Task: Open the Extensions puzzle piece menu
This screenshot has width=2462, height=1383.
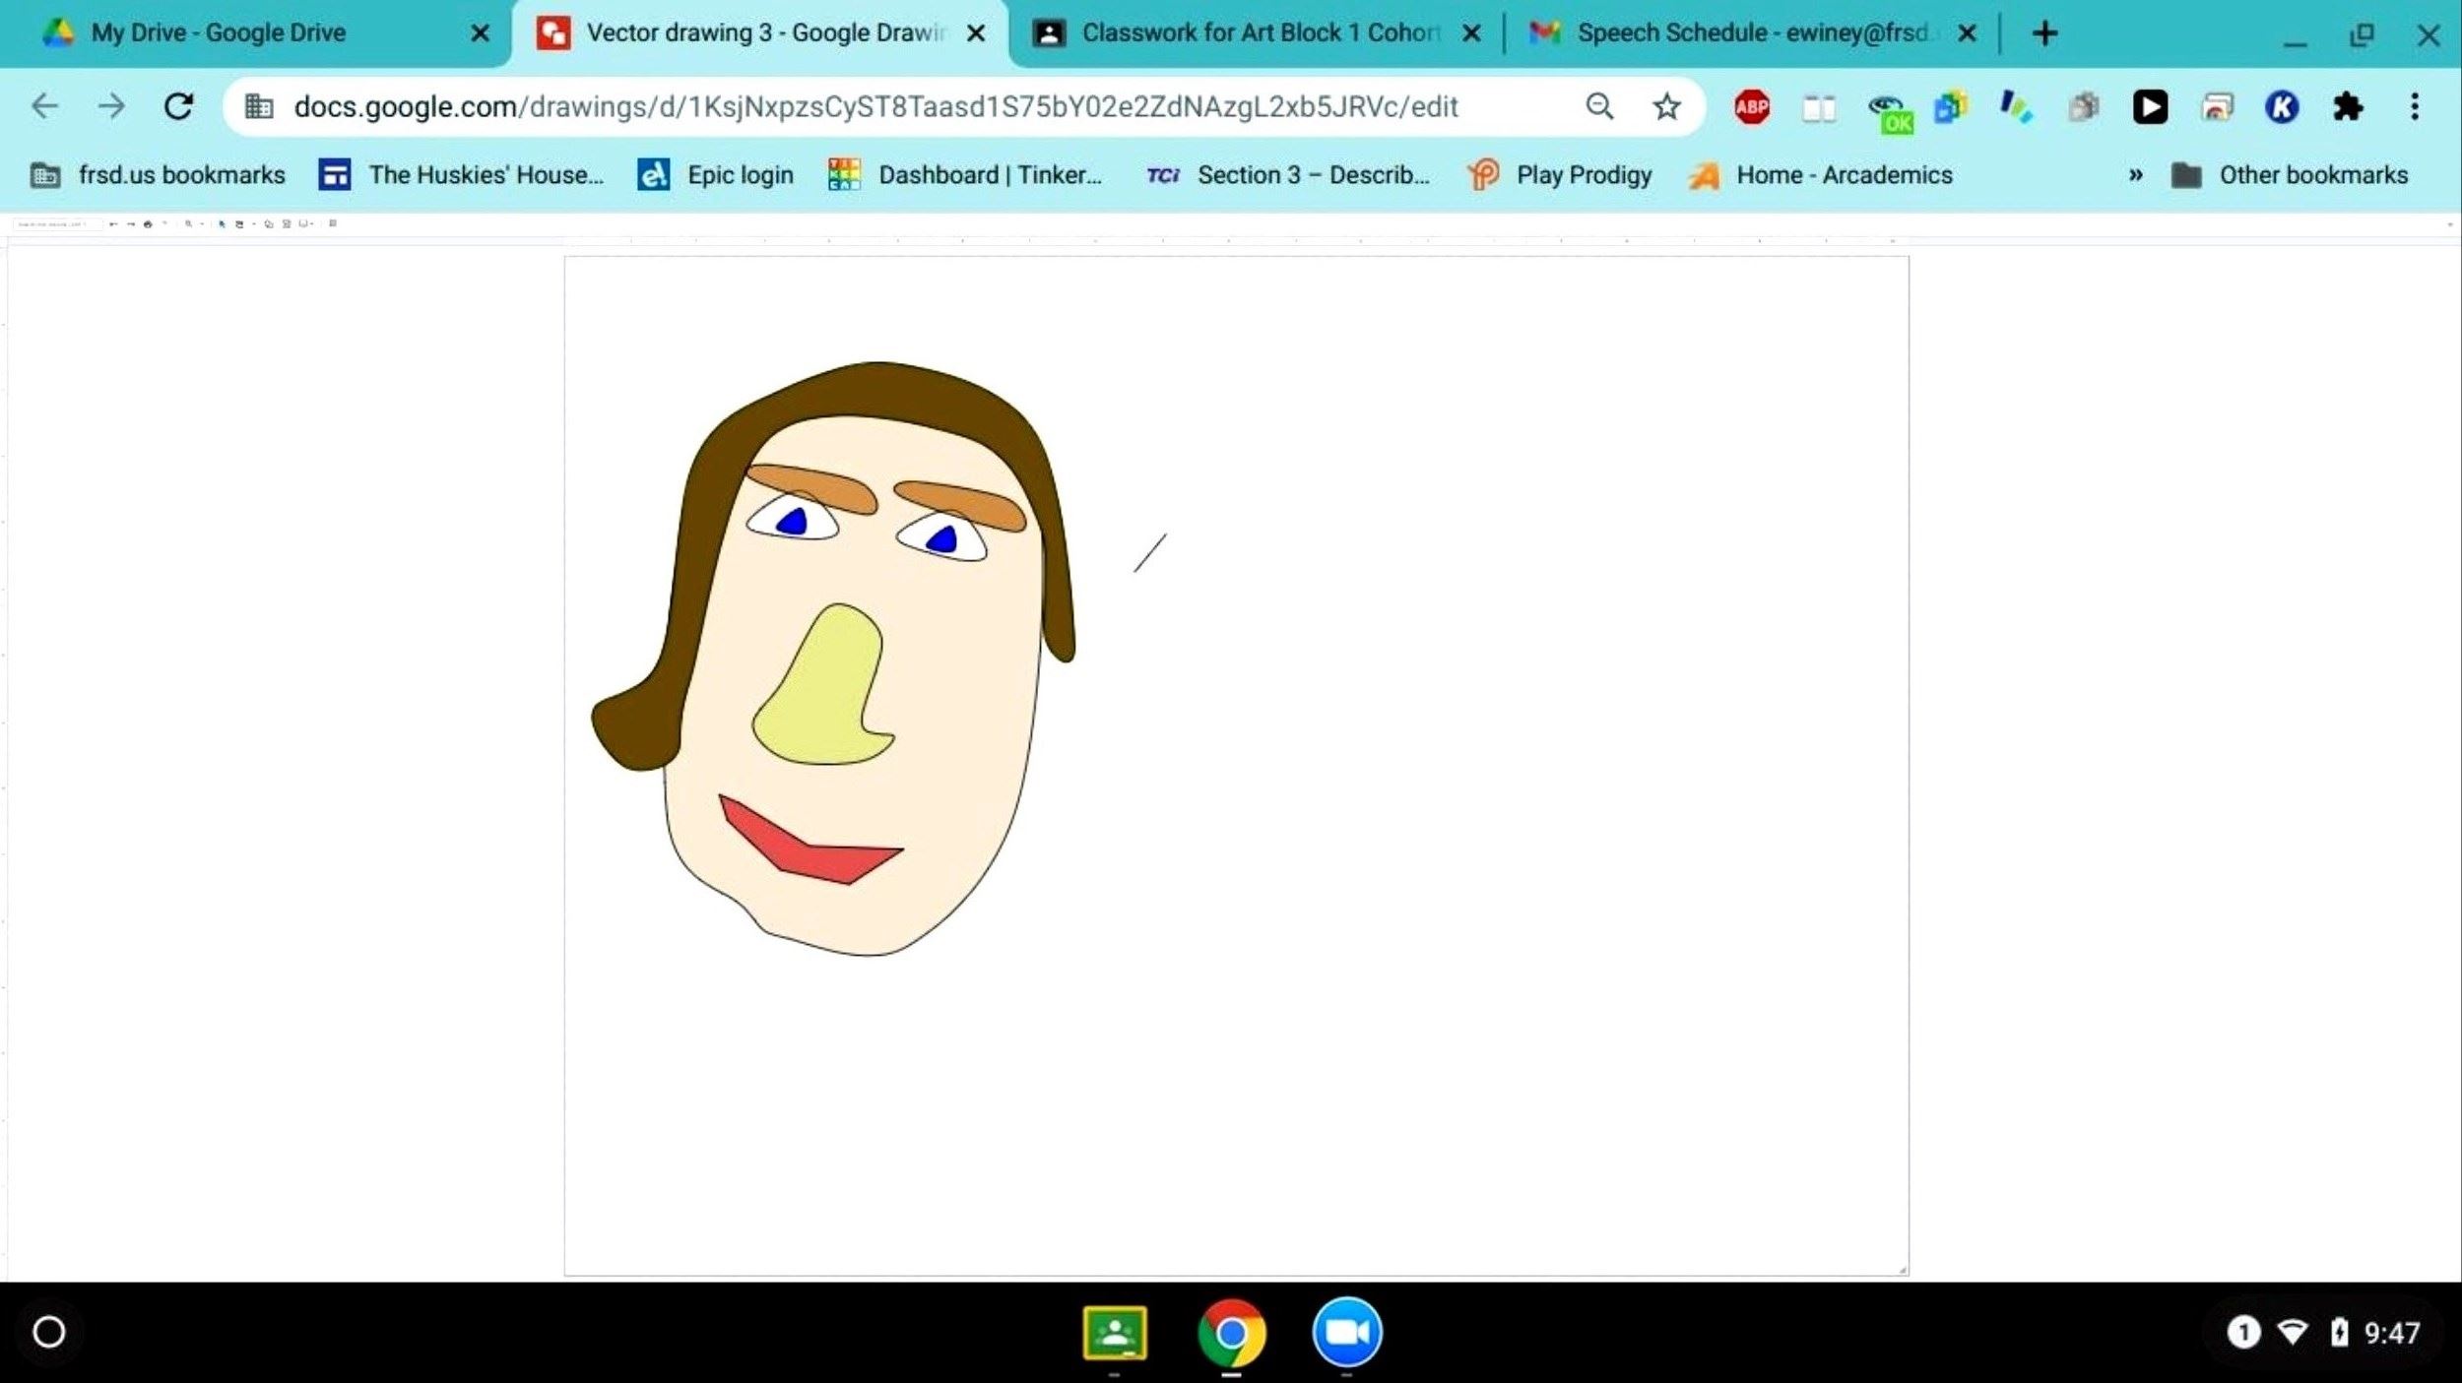Action: [x=2348, y=106]
